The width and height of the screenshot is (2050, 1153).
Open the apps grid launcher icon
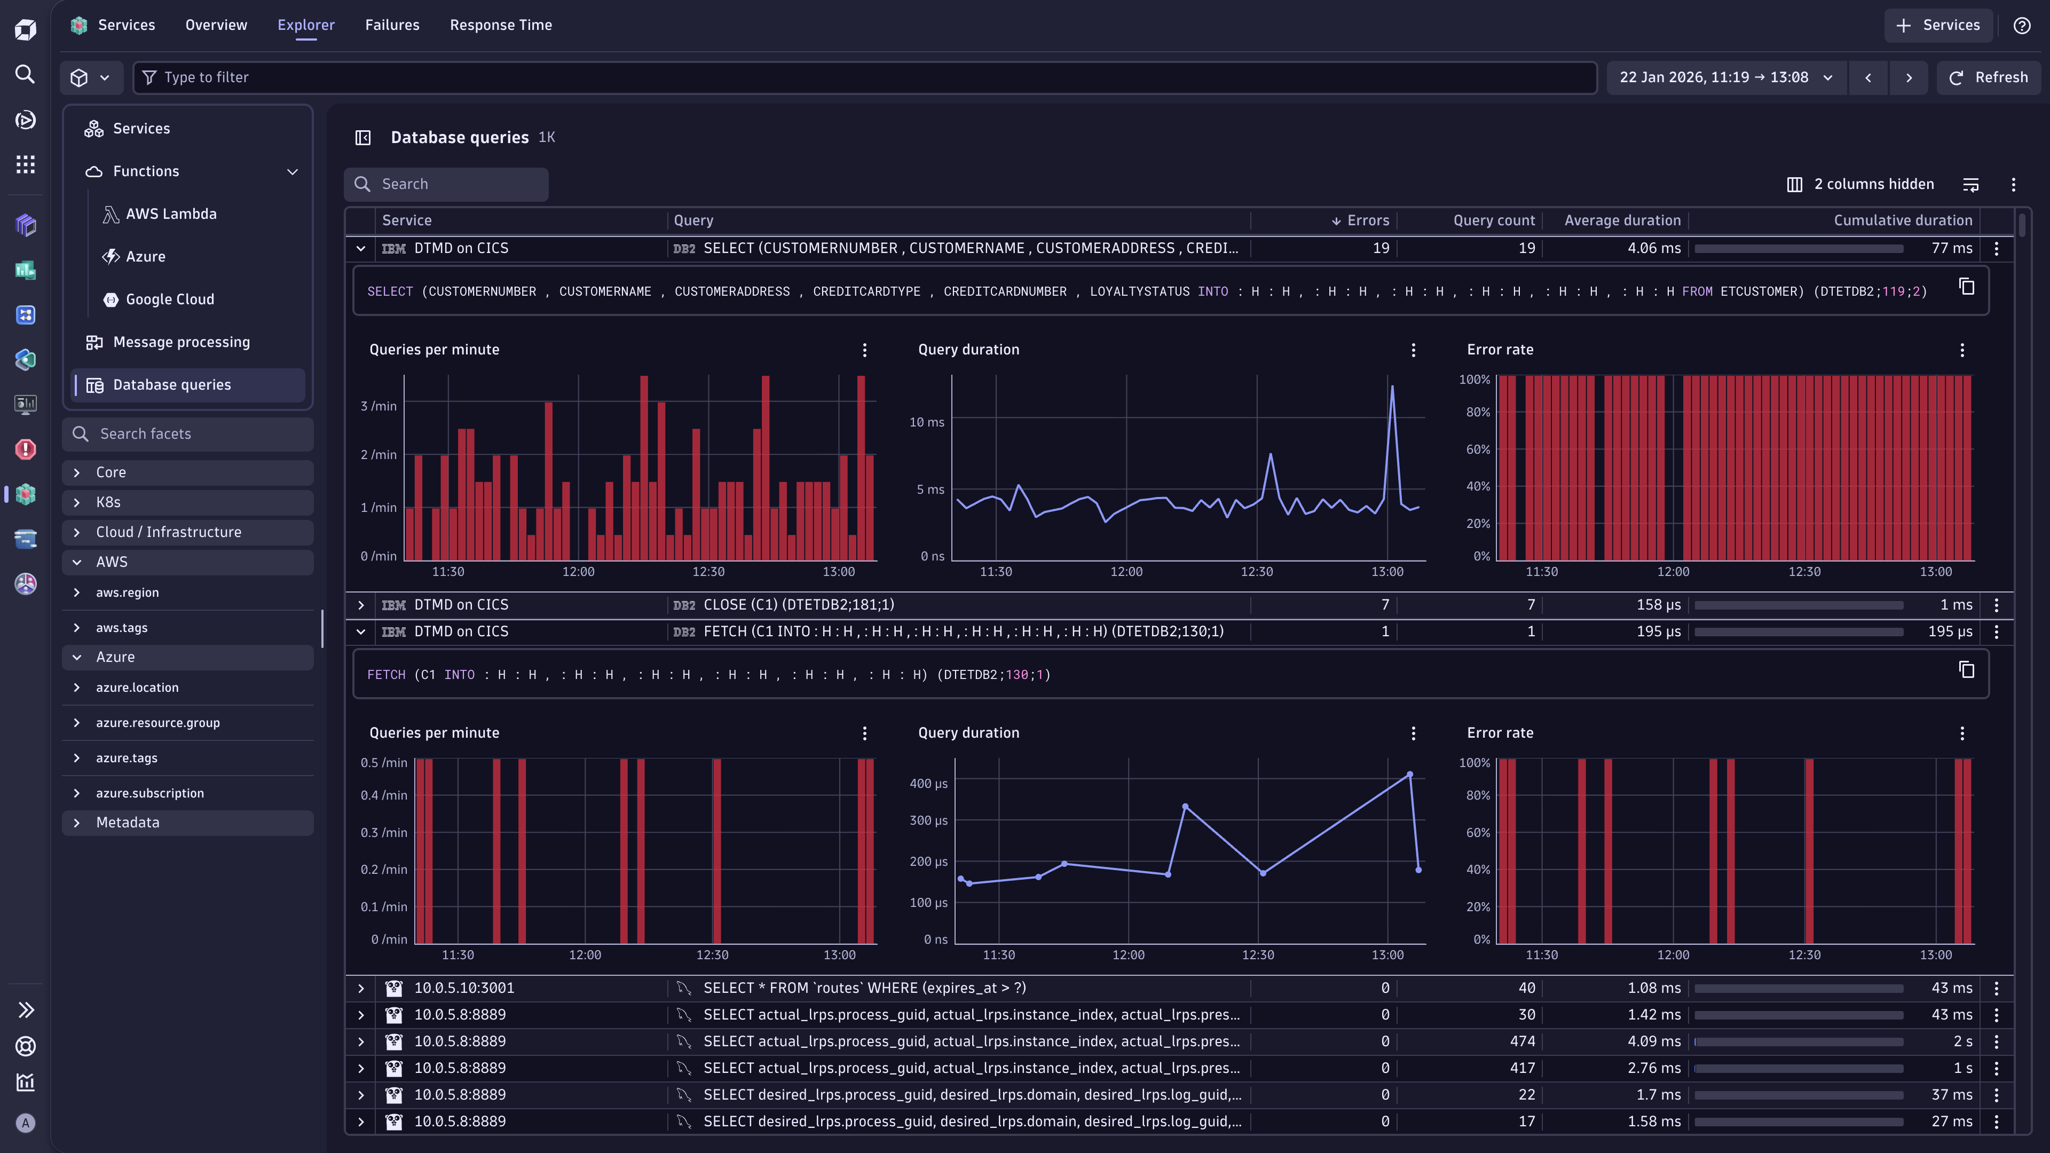(26, 165)
